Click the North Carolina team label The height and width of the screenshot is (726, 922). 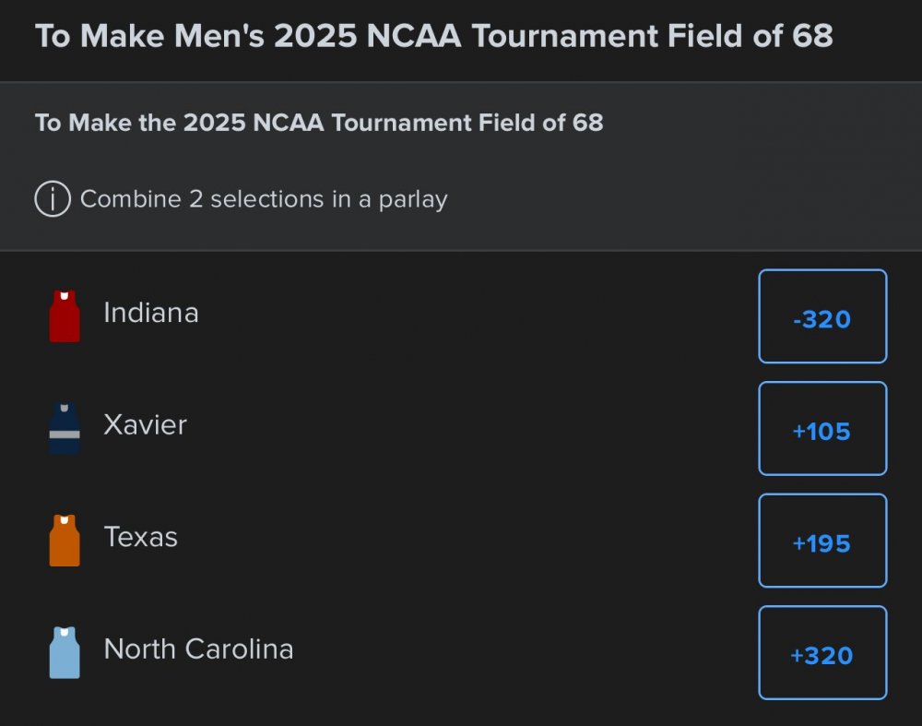click(x=198, y=649)
